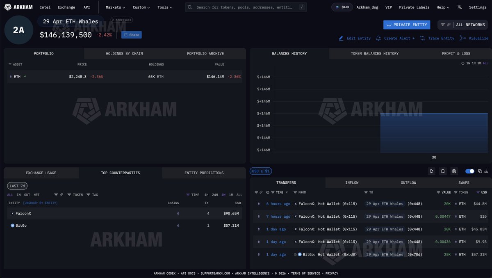The image size is (492, 278).
Task: Click the LAST 7d filter pill
Action: coord(18,186)
